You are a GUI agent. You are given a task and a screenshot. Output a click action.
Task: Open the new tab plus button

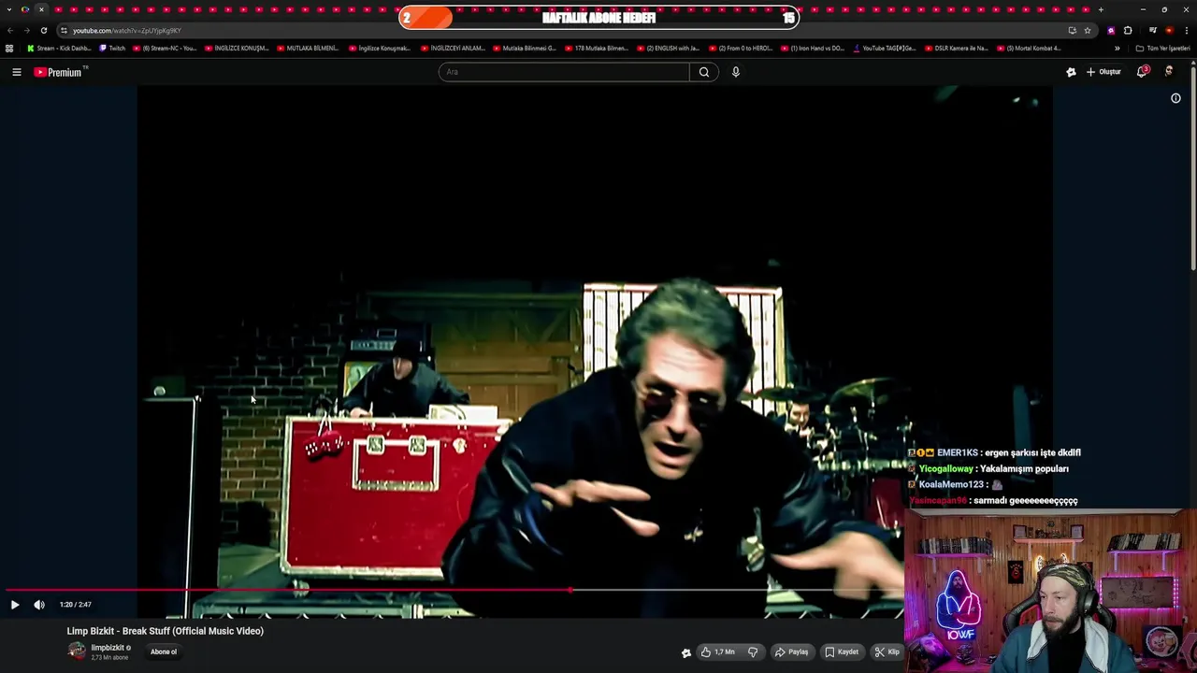tap(1101, 9)
